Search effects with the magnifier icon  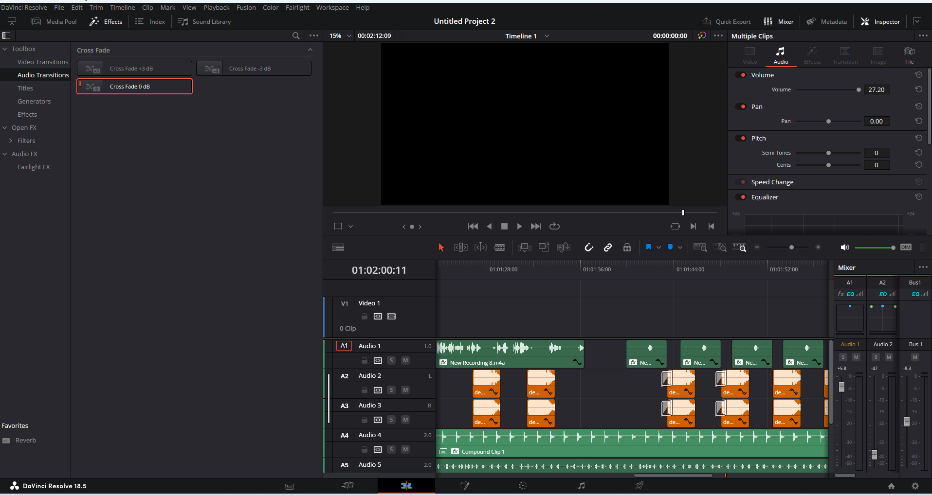coord(296,36)
